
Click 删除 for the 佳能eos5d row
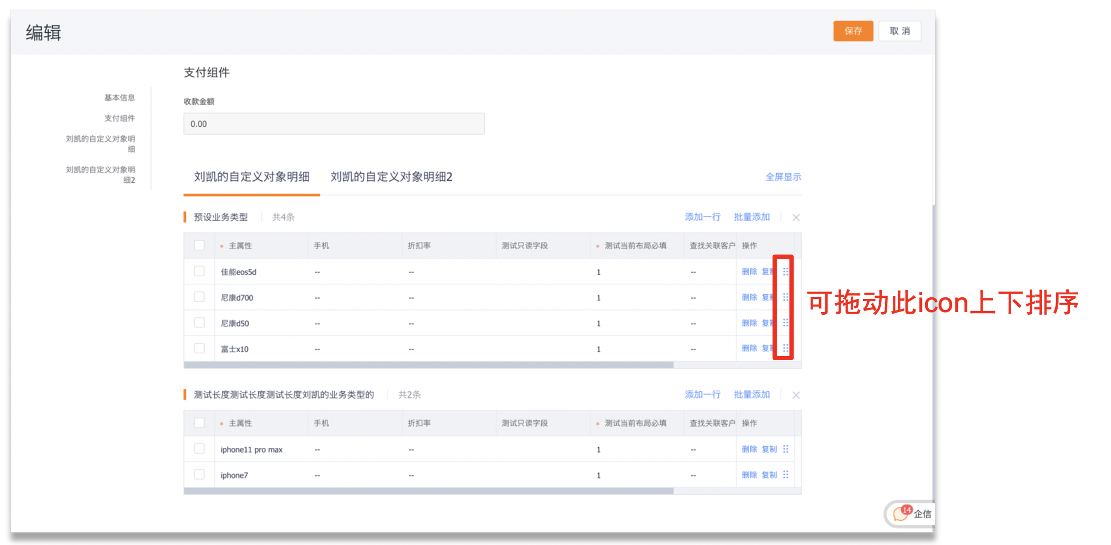749,271
